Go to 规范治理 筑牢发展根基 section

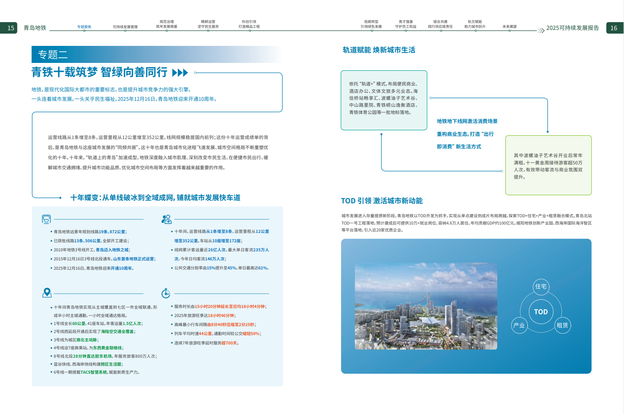coord(167,24)
